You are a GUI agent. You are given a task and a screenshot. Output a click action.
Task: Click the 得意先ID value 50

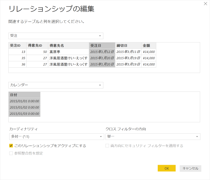(x=37, y=52)
